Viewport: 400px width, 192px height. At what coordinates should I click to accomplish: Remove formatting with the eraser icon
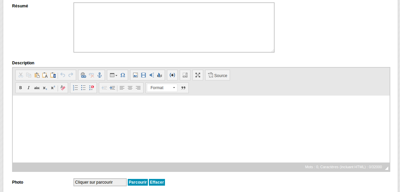pos(63,88)
